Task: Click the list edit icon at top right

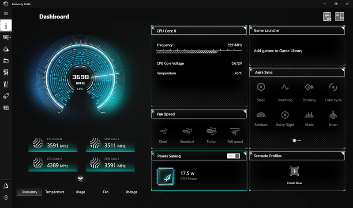Action: (327, 17)
